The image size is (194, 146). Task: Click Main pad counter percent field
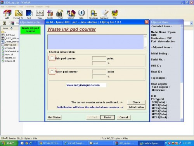pos(99,63)
